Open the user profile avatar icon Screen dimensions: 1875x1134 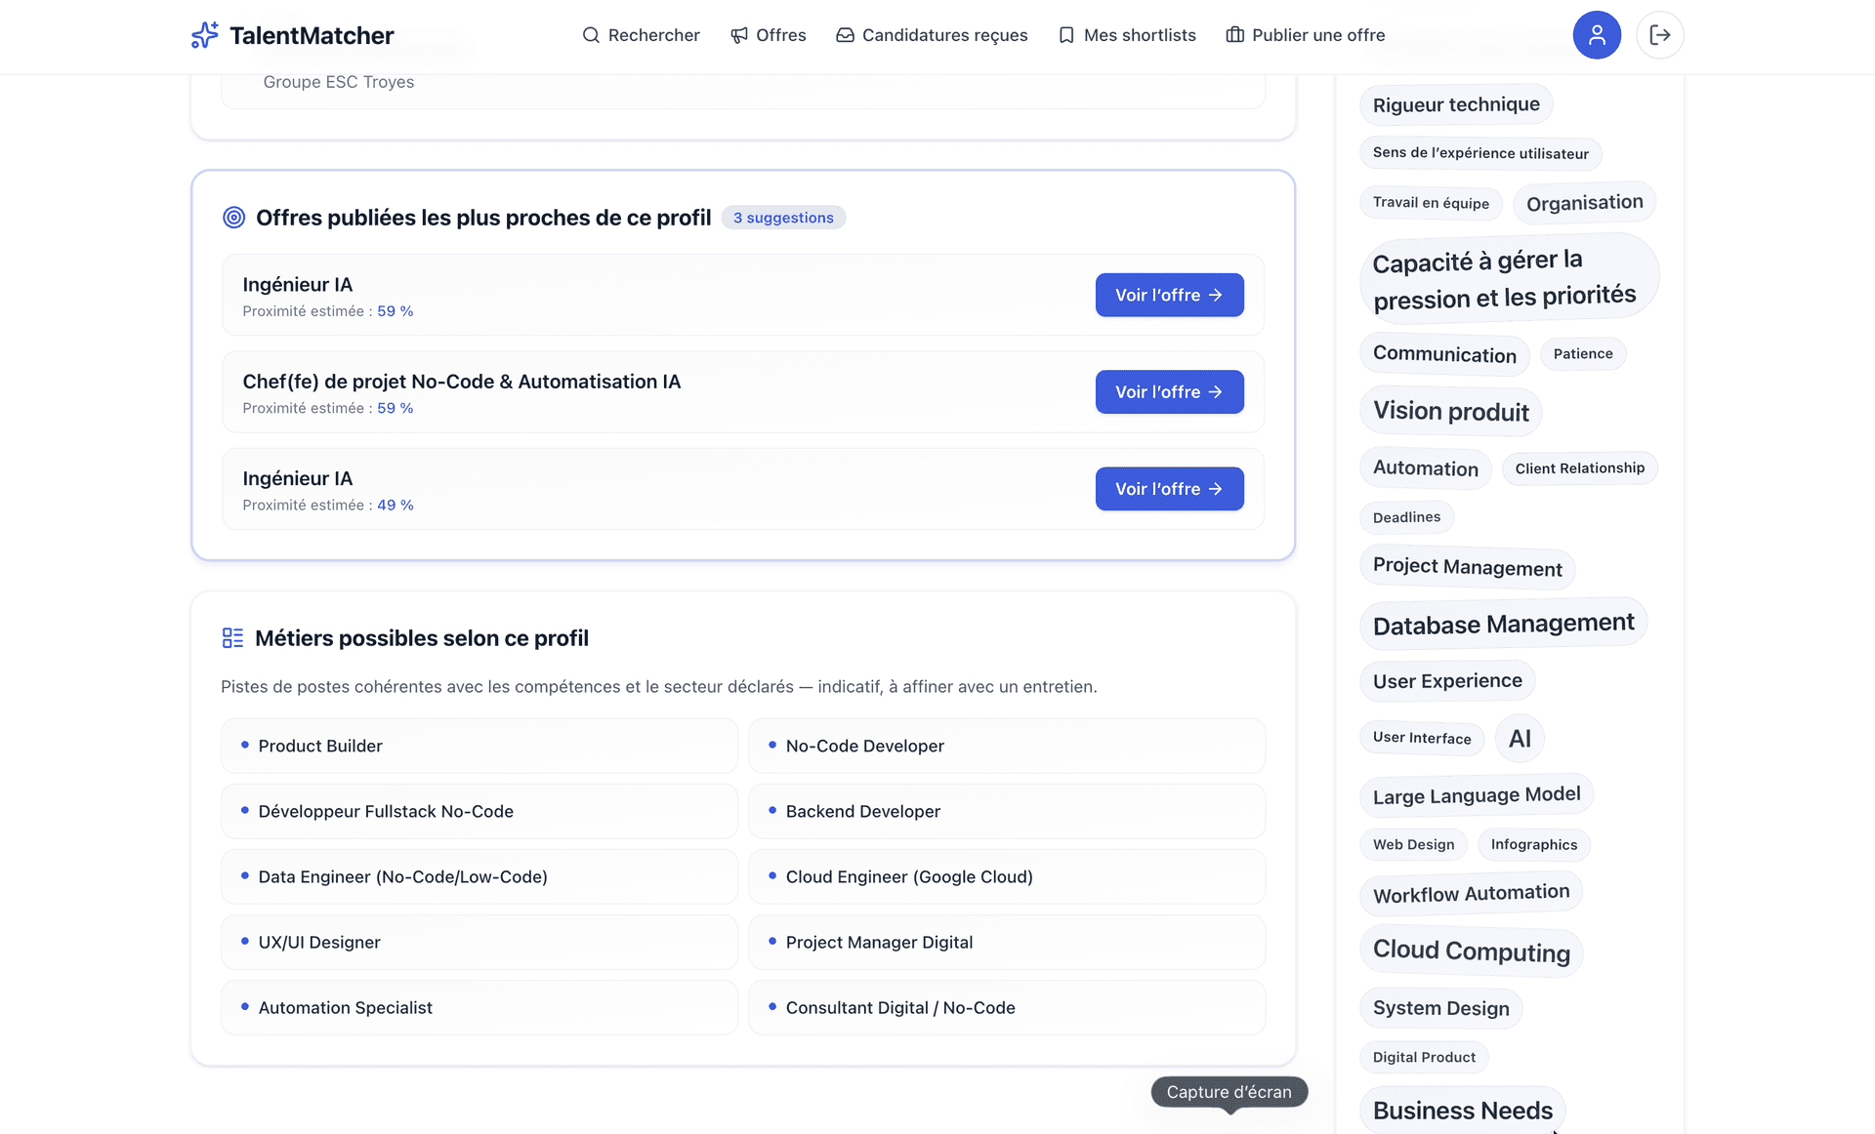(x=1597, y=35)
